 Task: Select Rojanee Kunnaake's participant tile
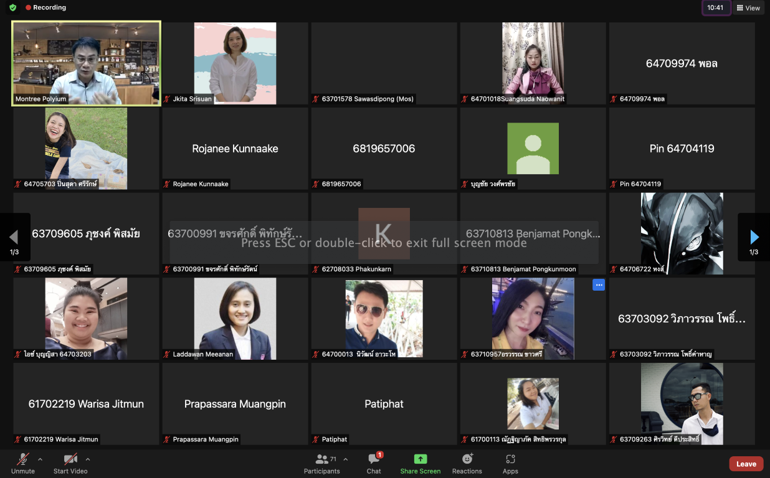(235, 148)
